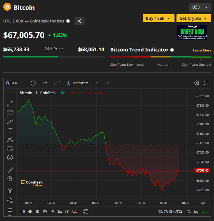Open the USD currency dropdown
The height and width of the screenshot is (221, 214).
click(200, 7)
